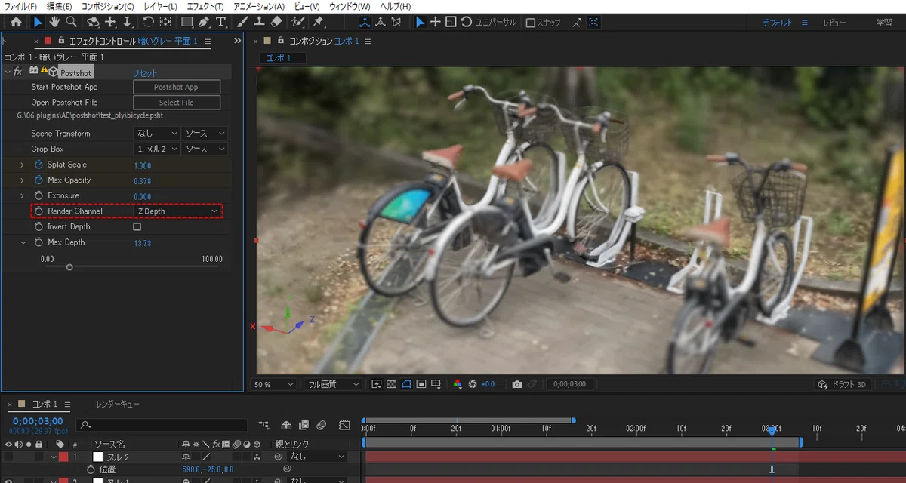Open the 50 % magnification dropdown
The height and width of the screenshot is (483, 906).
[273, 384]
